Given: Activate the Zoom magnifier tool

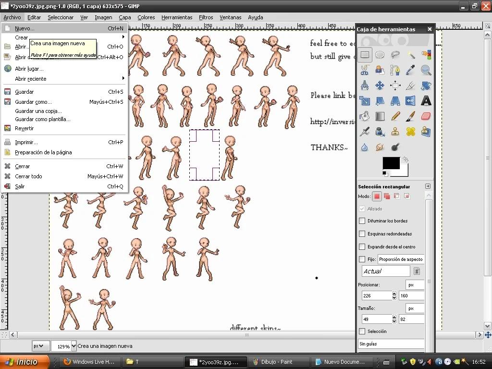Looking at the screenshot, I should coord(426,70).
